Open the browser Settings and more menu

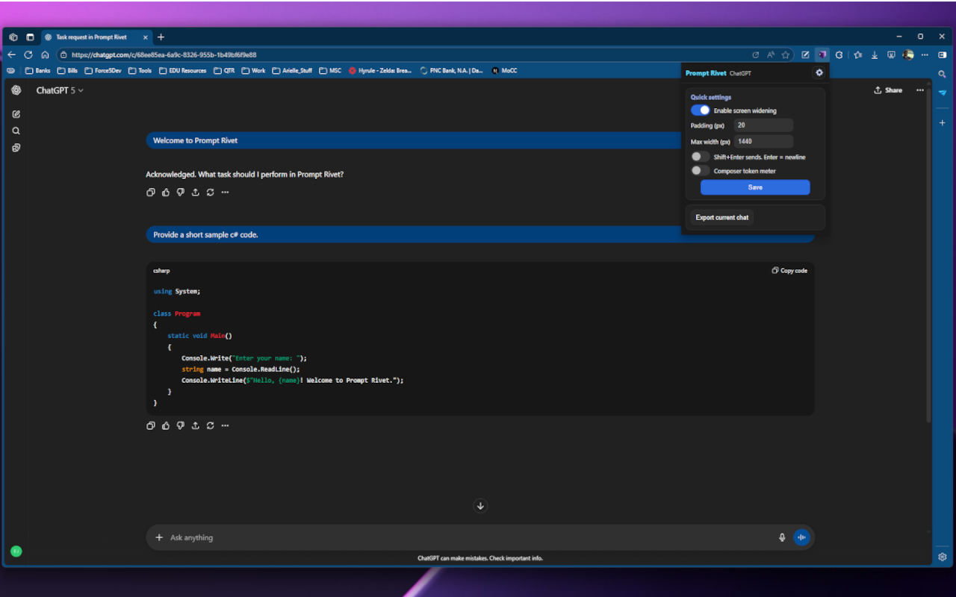click(x=925, y=54)
